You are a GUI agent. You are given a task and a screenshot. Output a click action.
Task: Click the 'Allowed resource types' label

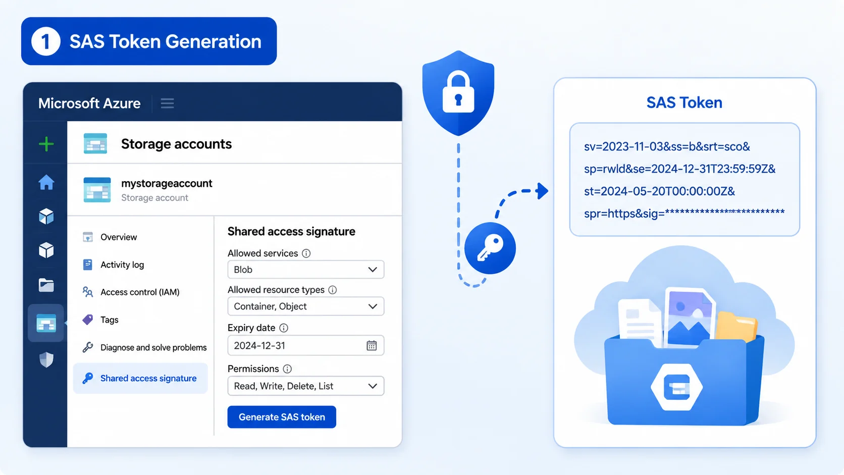coord(276,290)
